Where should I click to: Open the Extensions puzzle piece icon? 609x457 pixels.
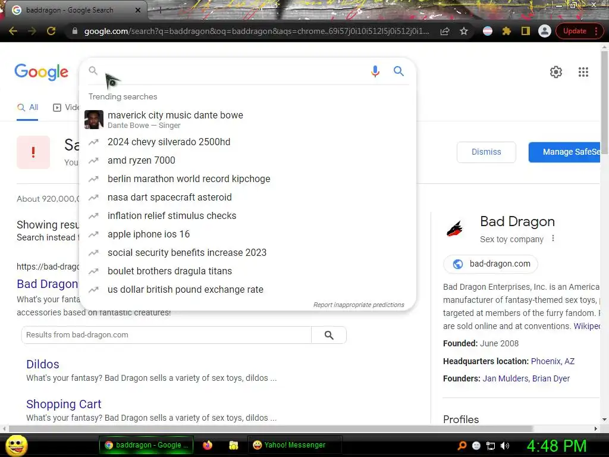pos(506,31)
